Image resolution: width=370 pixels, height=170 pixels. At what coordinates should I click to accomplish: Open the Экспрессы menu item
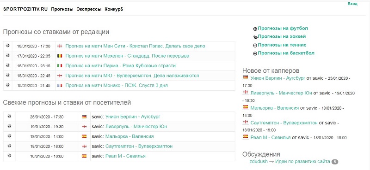89,9
